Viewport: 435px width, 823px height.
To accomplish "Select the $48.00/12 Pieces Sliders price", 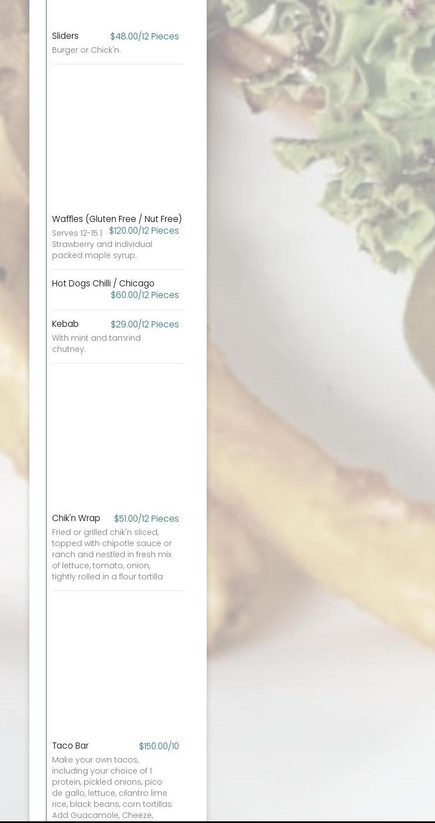I will (x=144, y=37).
